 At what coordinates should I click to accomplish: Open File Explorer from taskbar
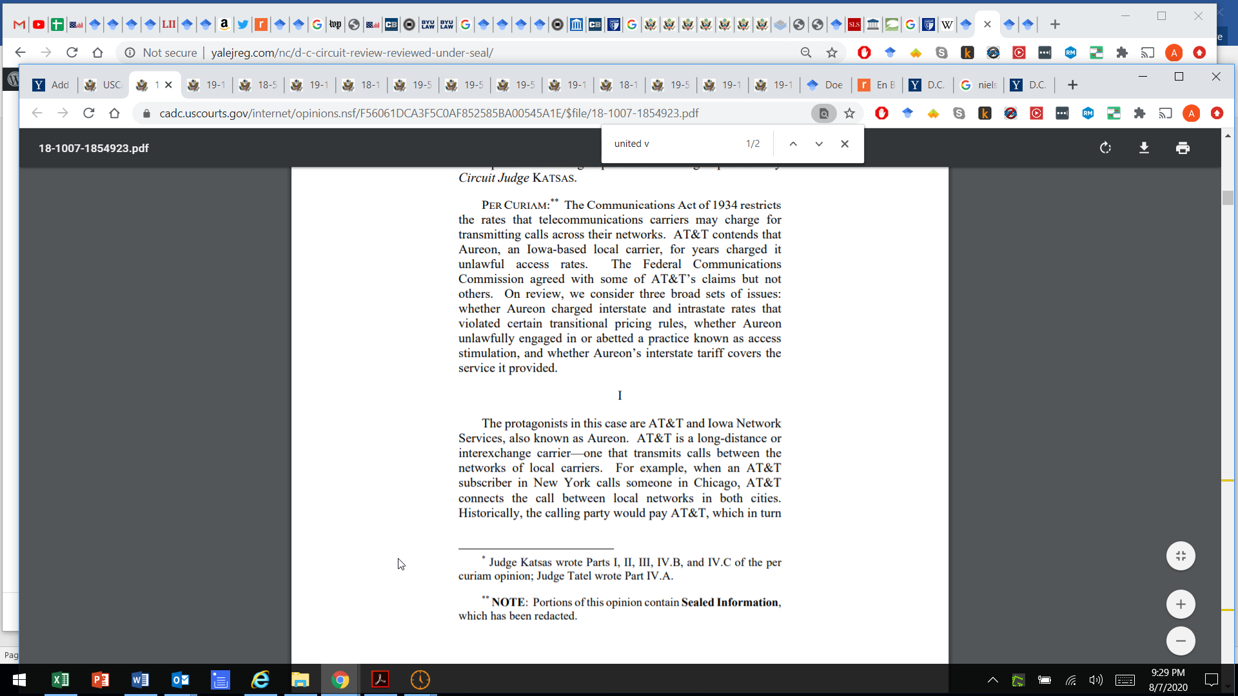300,680
